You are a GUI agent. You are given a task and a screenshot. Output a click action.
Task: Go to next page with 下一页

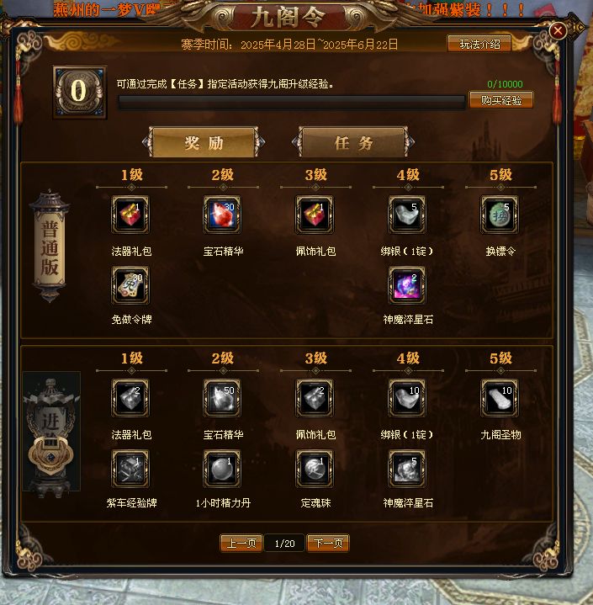pyautogui.click(x=328, y=544)
